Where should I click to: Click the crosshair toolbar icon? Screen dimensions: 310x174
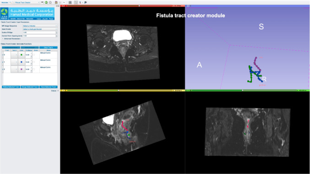[76, 2]
